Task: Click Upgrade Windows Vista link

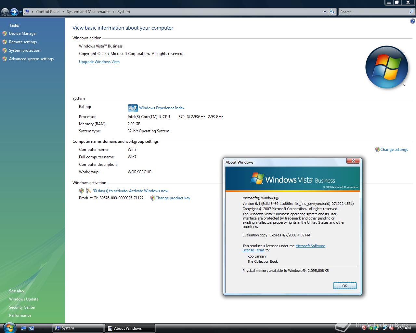Action: point(99,62)
